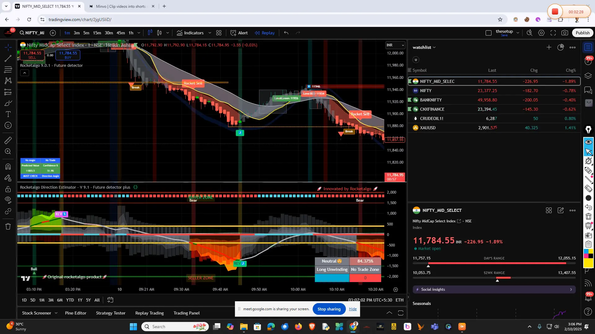
Task: Open the remove drawings trash tool
Action: (8, 226)
